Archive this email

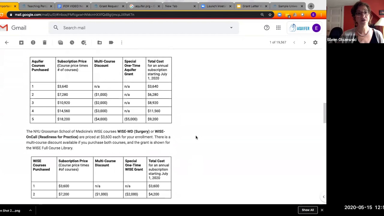tap(21, 43)
